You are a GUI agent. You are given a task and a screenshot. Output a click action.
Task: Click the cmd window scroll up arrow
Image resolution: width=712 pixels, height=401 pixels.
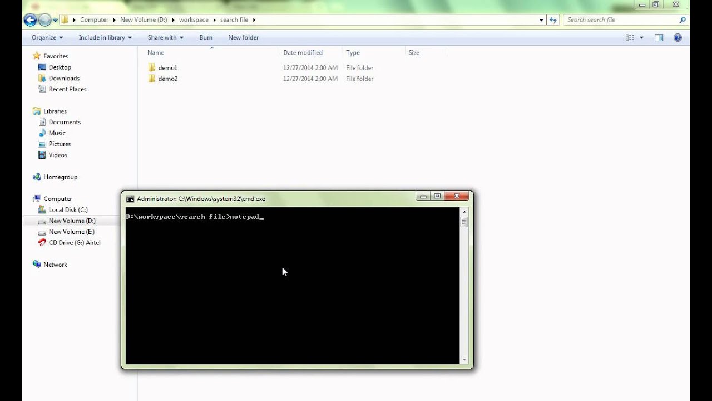click(464, 212)
